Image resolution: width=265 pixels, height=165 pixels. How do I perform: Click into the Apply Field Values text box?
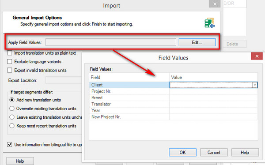click(111, 42)
